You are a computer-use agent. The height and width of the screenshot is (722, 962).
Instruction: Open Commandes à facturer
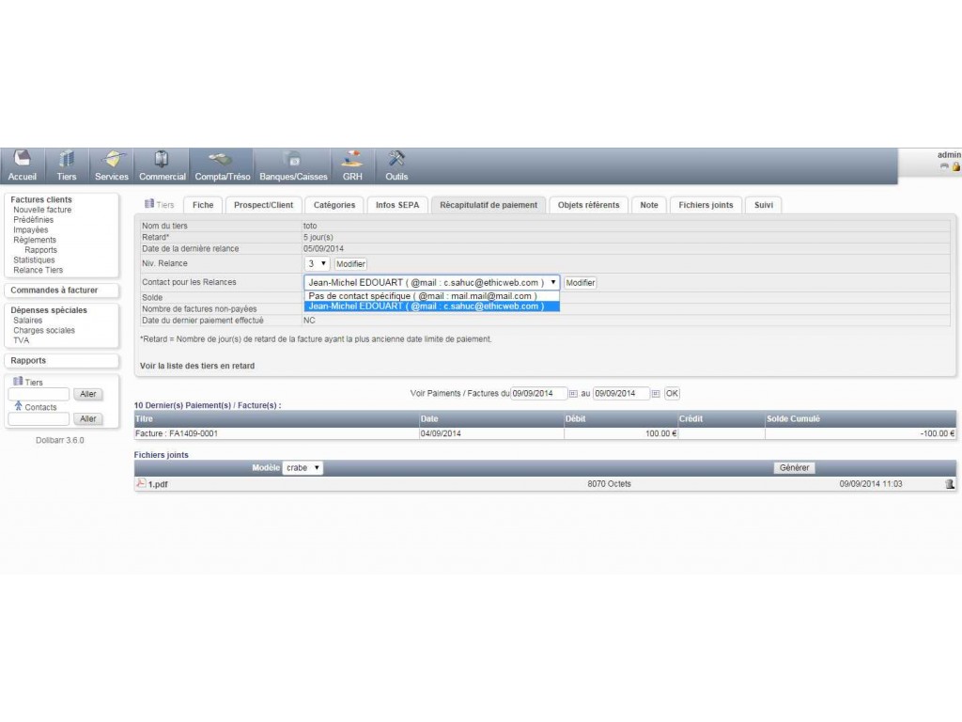click(54, 290)
